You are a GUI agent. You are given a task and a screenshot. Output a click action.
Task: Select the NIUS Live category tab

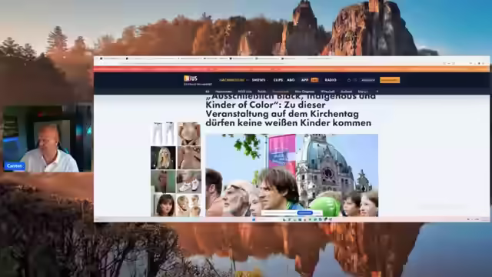244,92
